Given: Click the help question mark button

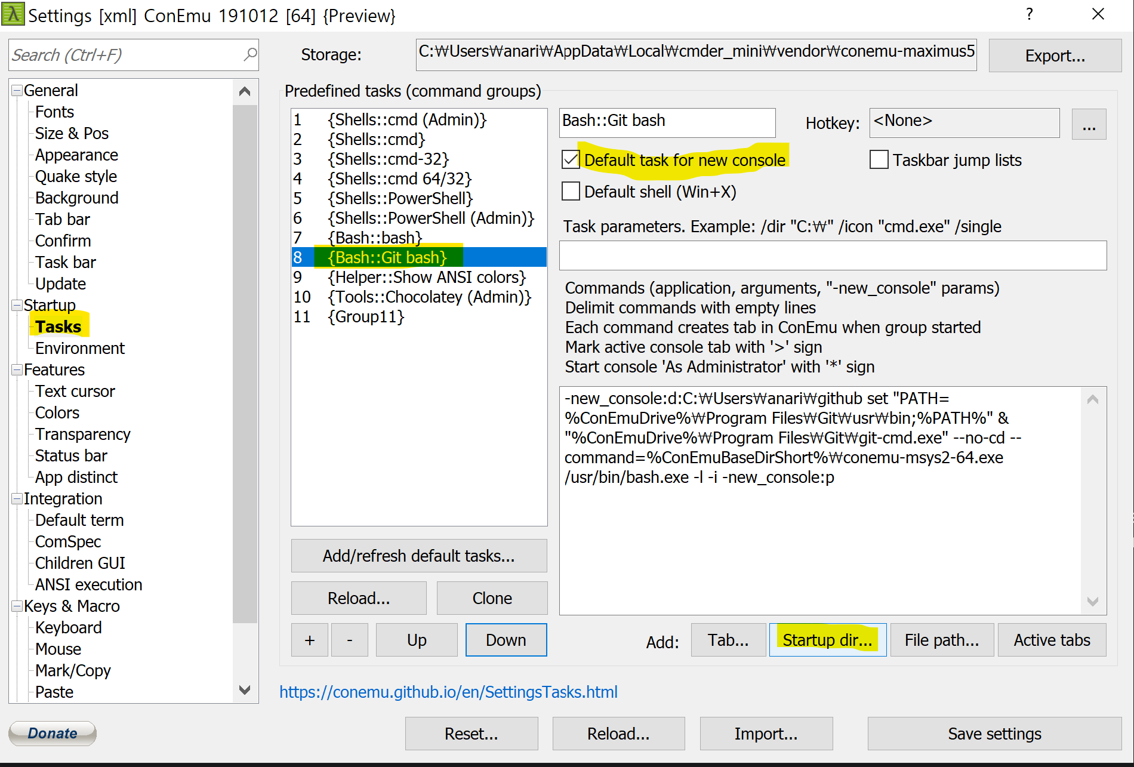Looking at the screenshot, I should click(1030, 14).
